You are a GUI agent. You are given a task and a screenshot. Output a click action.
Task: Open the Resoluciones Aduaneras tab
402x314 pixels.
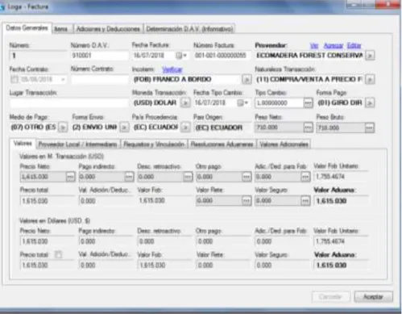(222, 144)
